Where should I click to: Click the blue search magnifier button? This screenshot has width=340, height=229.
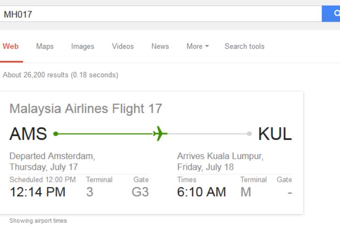click(331, 14)
